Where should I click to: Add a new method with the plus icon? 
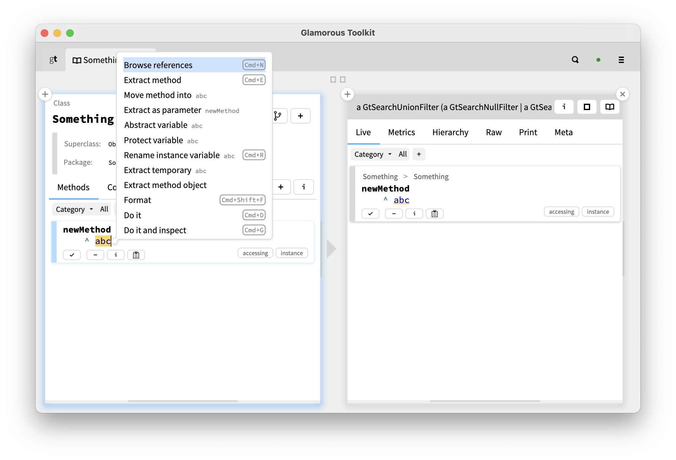pos(281,187)
